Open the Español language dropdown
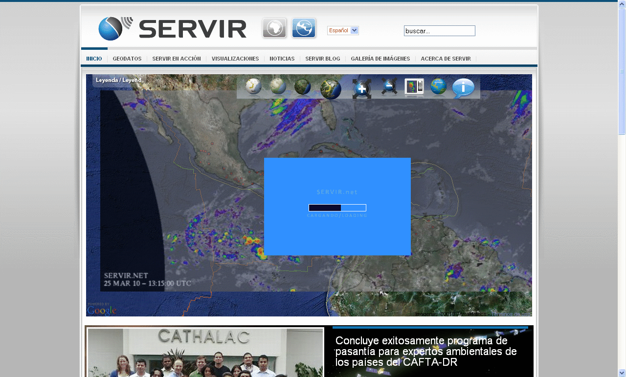The image size is (626, 377). 343,30
